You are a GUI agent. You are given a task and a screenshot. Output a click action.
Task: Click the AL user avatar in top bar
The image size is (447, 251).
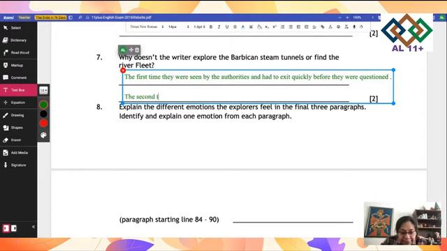click(x=441, y=17)
